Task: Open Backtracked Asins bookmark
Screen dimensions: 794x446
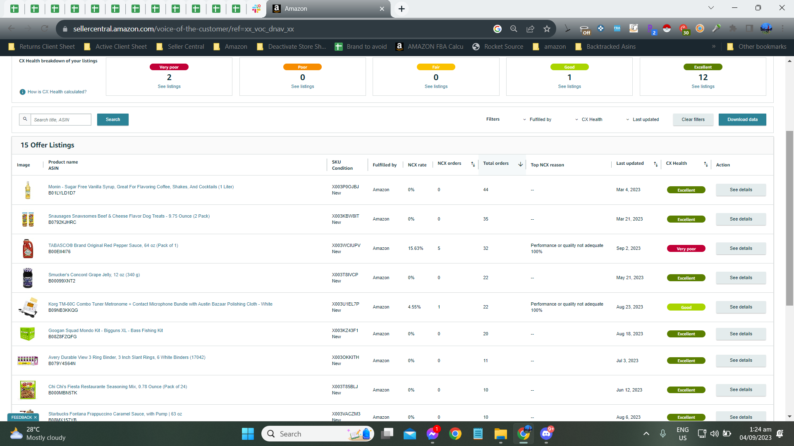Action: click(605, 47)
